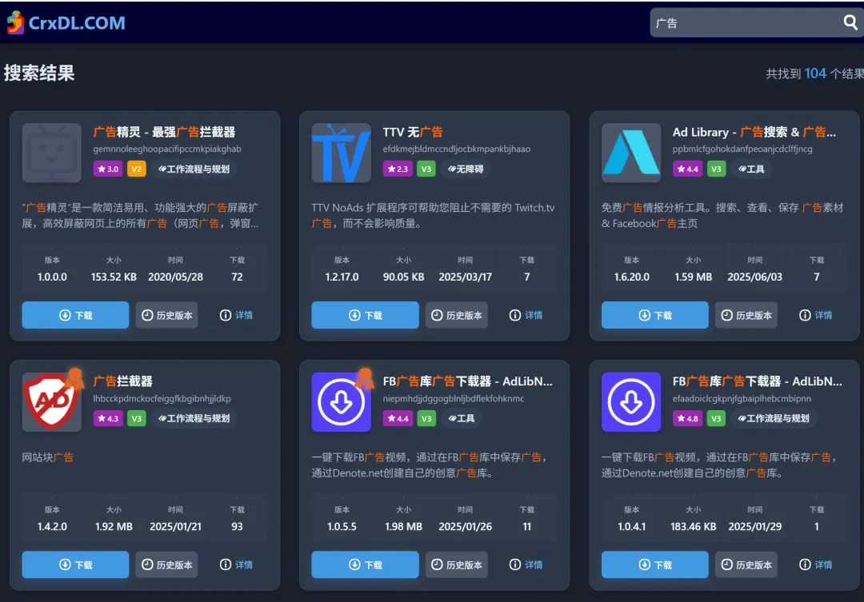This screenshot has width=864, height=602.
Task: View 历史版本 of TTV 无广告
Action: point(456,315)
